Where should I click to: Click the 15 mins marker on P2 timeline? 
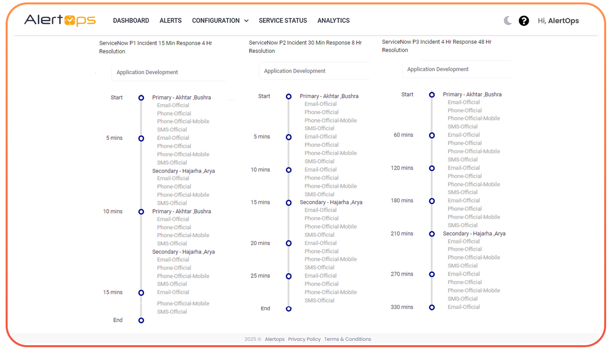(289, 203)
